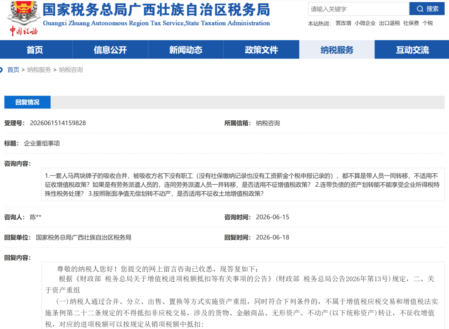Open the 纳税服务 navigation tab
The width and height of the screenshot is (449, 329).
337,50
